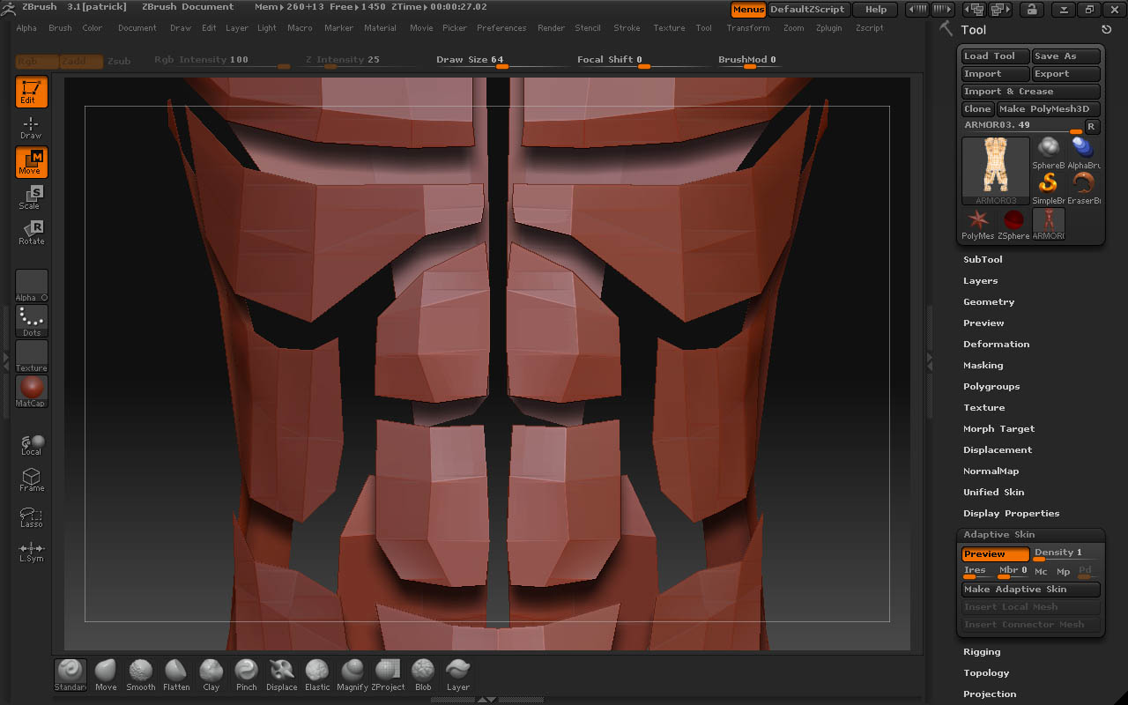Expand the SubTool palette section
The width and height of the screenshot is (1128, 705).
point(983,260)
